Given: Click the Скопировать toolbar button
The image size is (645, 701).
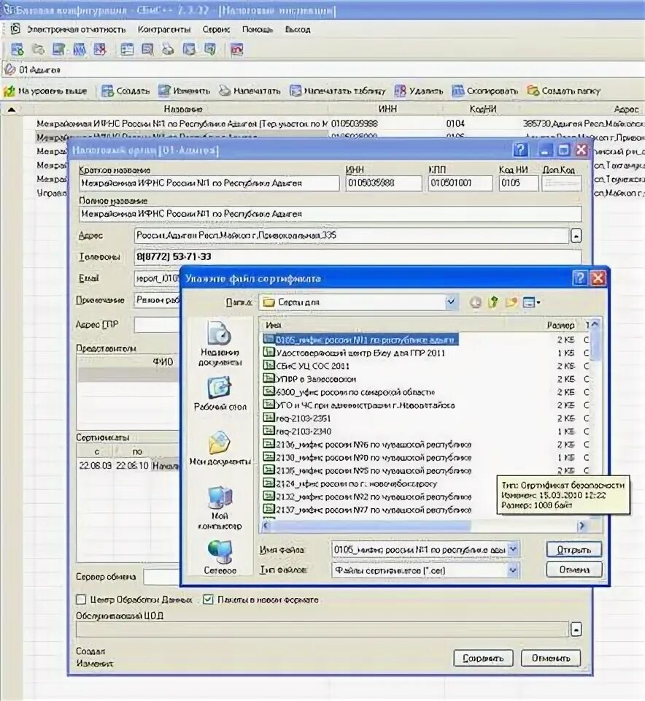Looking at the screenshot, I should click(x=485, y=91).
